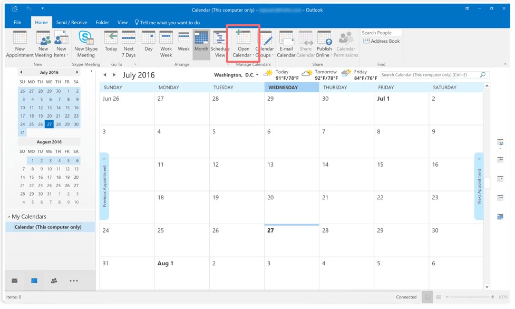
Task: Switch to Reading view in status bar
Action: pos(439,297)
